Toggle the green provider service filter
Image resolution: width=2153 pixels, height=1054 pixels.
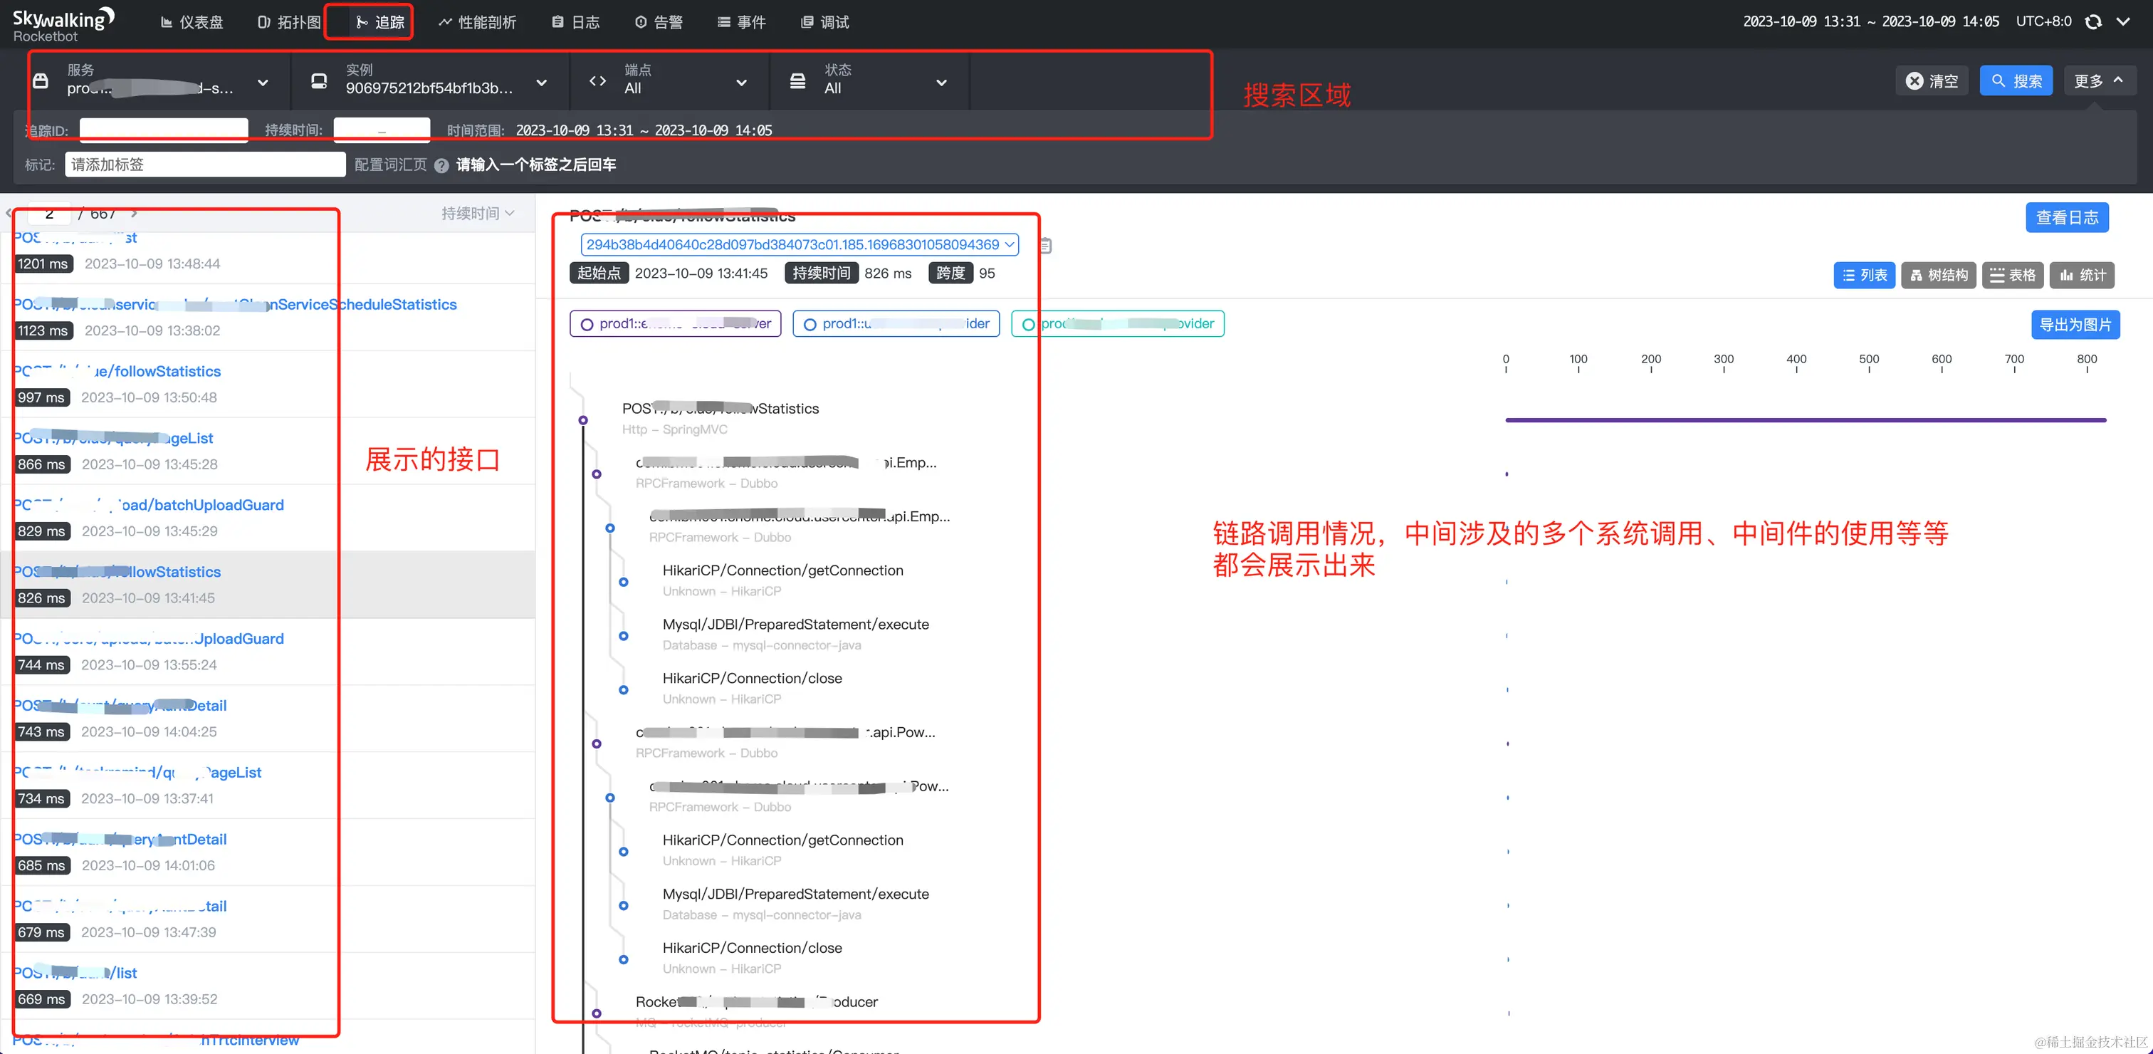[1118, 323]
